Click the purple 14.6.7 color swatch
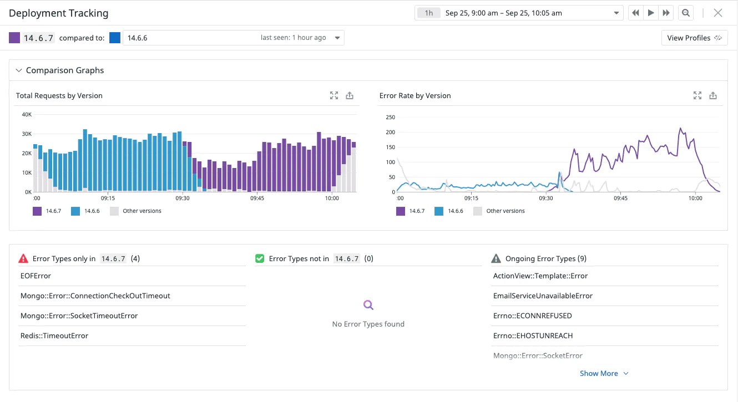The height and width of the screenshot is (402, 738). (x=13, y=37)
